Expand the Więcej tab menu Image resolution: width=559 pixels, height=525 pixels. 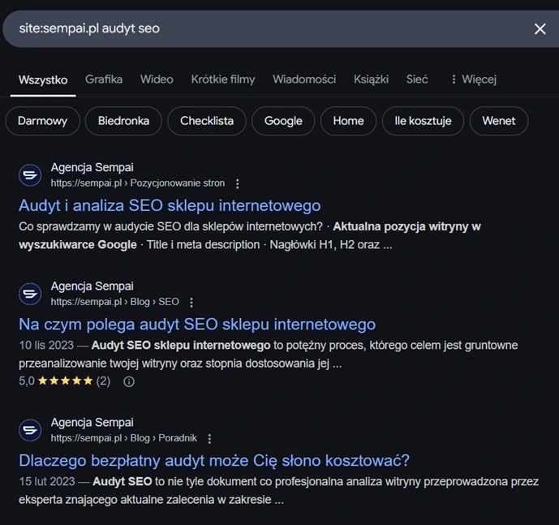pos(474,80)
